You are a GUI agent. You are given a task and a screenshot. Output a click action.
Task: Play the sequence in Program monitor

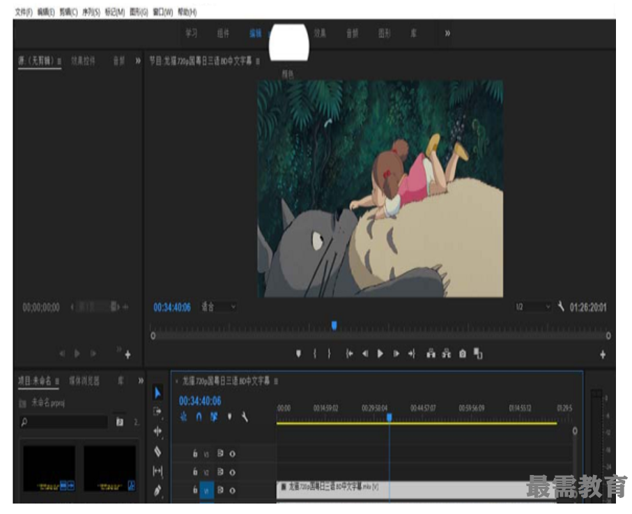click(380, 354)
